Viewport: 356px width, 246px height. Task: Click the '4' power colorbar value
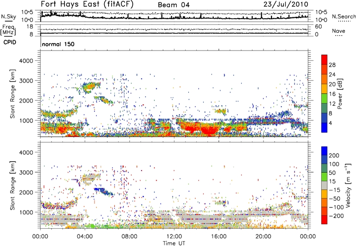330,123
